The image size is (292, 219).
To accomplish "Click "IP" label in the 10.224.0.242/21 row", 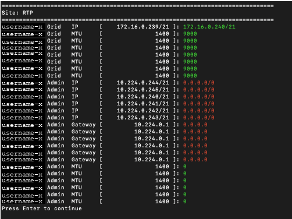I will click(x=75, y=111).
